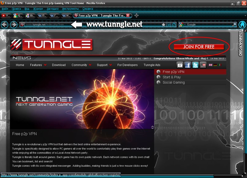Open the Вид menu

coord(27,9)
